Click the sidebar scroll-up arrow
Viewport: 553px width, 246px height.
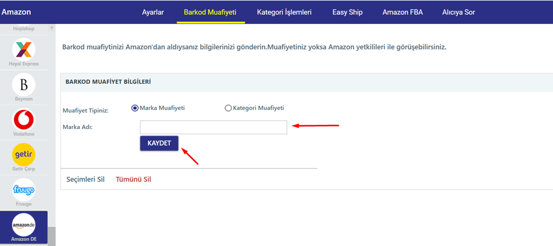coord(51,29)
